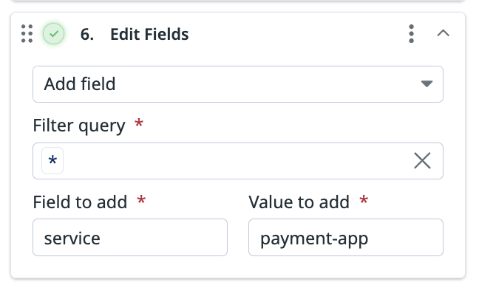Click the step number 6 label
The height and width of the screenshot is (285, 479).
tap(86, 34)
